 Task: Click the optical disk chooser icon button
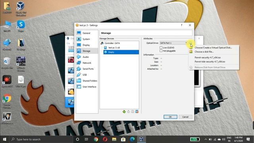tap(190, 43)
